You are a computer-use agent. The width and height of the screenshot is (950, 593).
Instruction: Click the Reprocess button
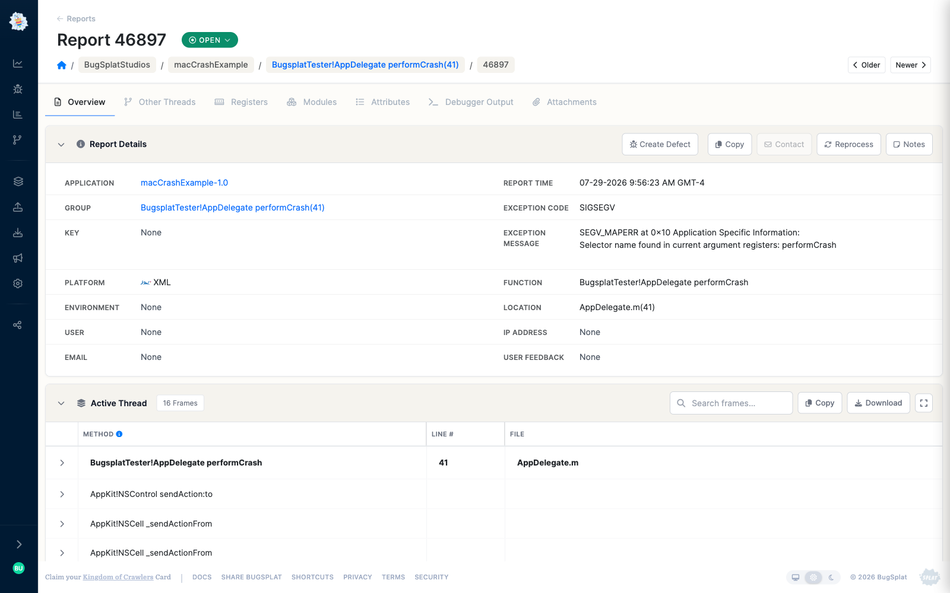coord(849,144)
